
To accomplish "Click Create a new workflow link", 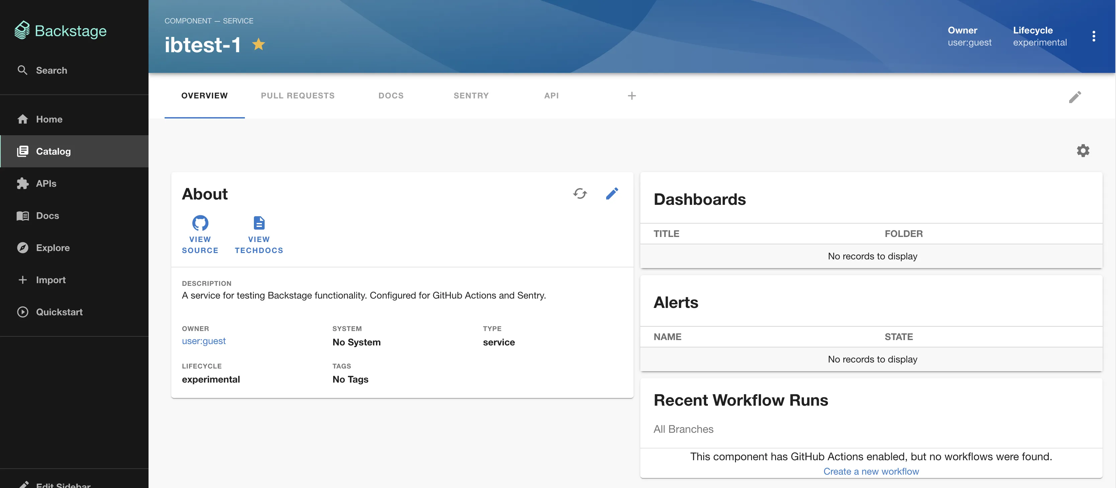I will pyautogui.click(x=871, y=471).
